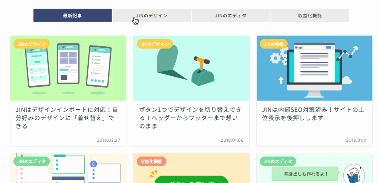
Task: Click JINのエディタ label on the list-boxes card
Action: [32, 161]
